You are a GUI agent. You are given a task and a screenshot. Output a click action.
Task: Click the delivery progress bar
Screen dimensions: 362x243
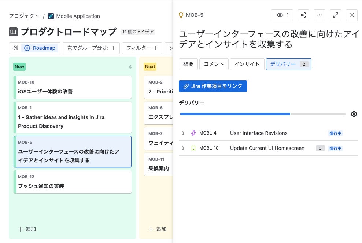[x=263, y=114]
